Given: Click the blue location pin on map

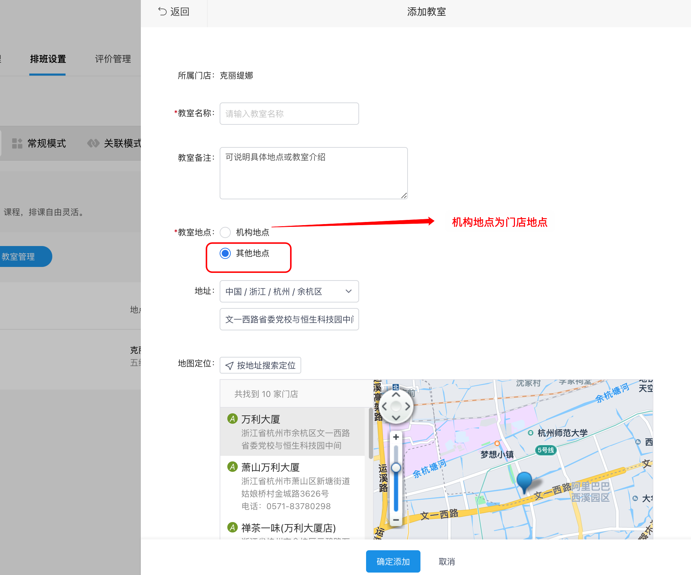Looking at the screenshot, I should click(524, 483).
